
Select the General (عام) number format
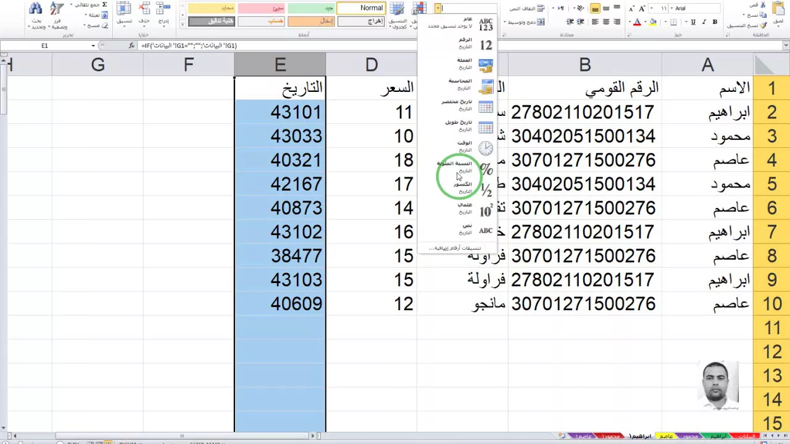457,23
